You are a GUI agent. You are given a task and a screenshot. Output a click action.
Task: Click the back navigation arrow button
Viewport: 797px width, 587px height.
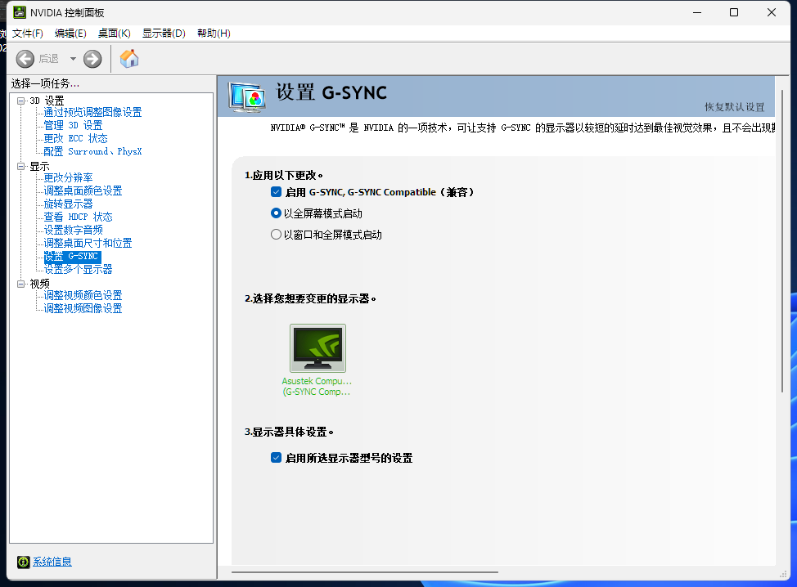point(25,59)
